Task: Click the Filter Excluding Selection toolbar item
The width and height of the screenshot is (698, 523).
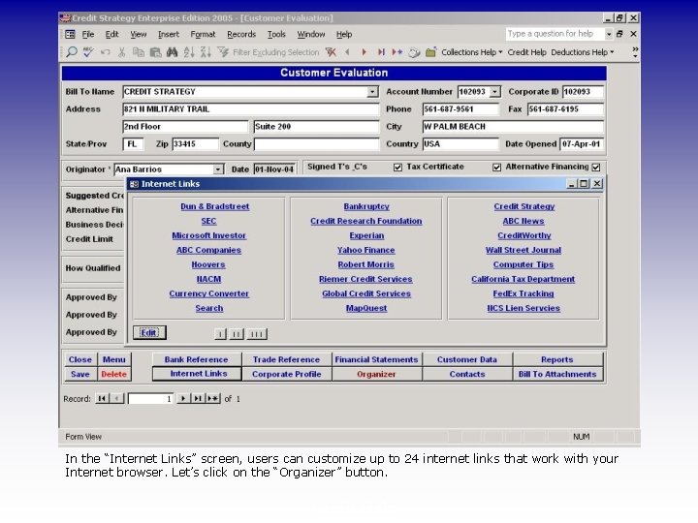Action: pos(269,52)
